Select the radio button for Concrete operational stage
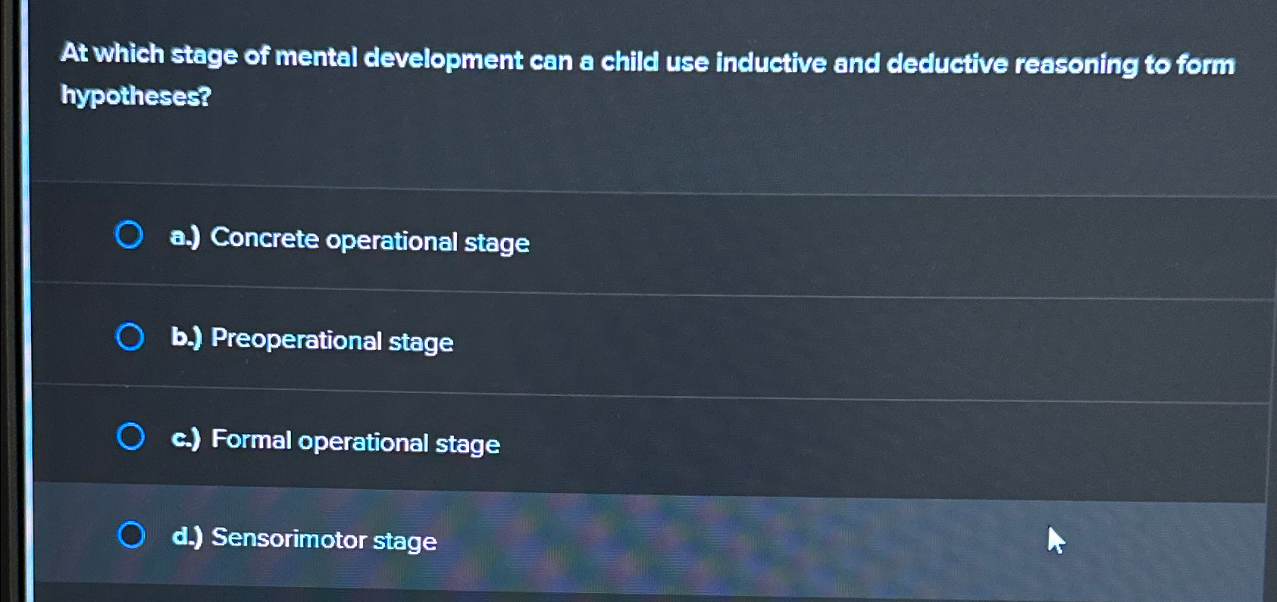This screenshot has width=1277, height=602. tap(129, 235)
